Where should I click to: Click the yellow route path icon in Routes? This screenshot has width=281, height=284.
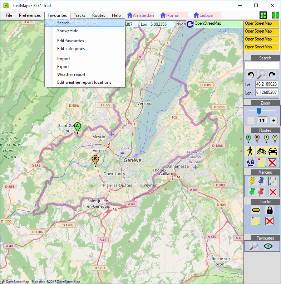click(262, 163)
